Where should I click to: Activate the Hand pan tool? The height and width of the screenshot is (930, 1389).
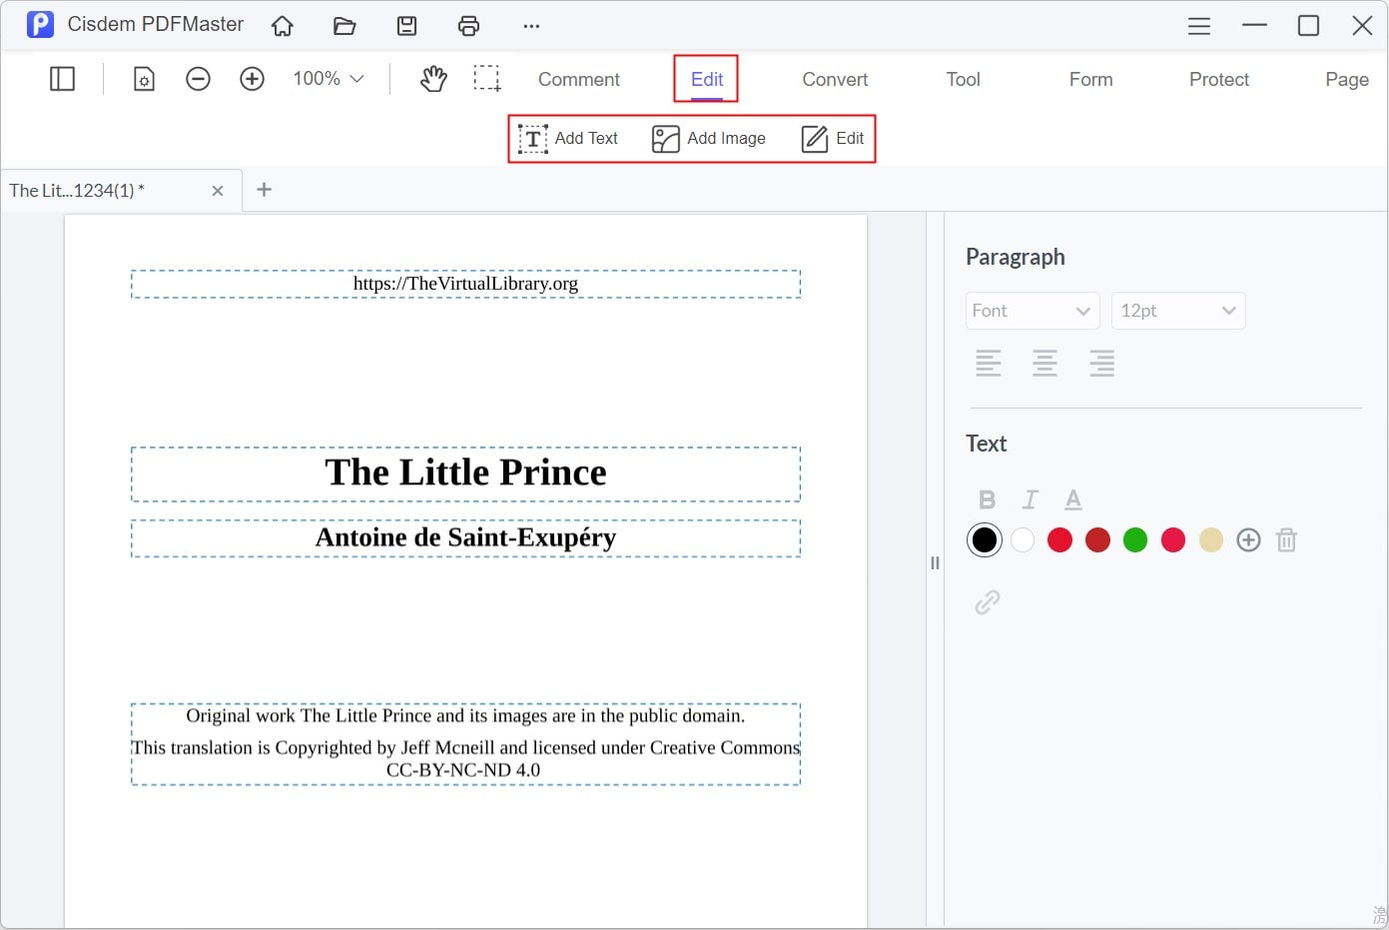click(433, 78)
